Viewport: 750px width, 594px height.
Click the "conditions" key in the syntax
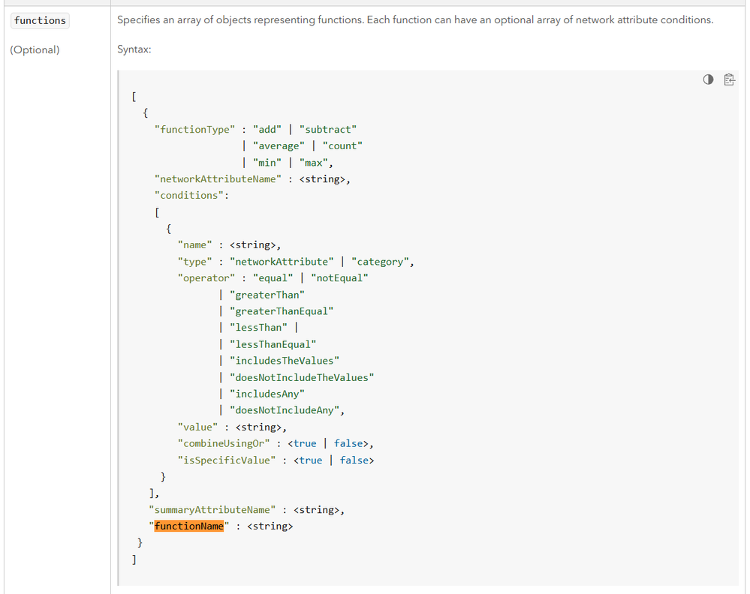click(189, 195)
